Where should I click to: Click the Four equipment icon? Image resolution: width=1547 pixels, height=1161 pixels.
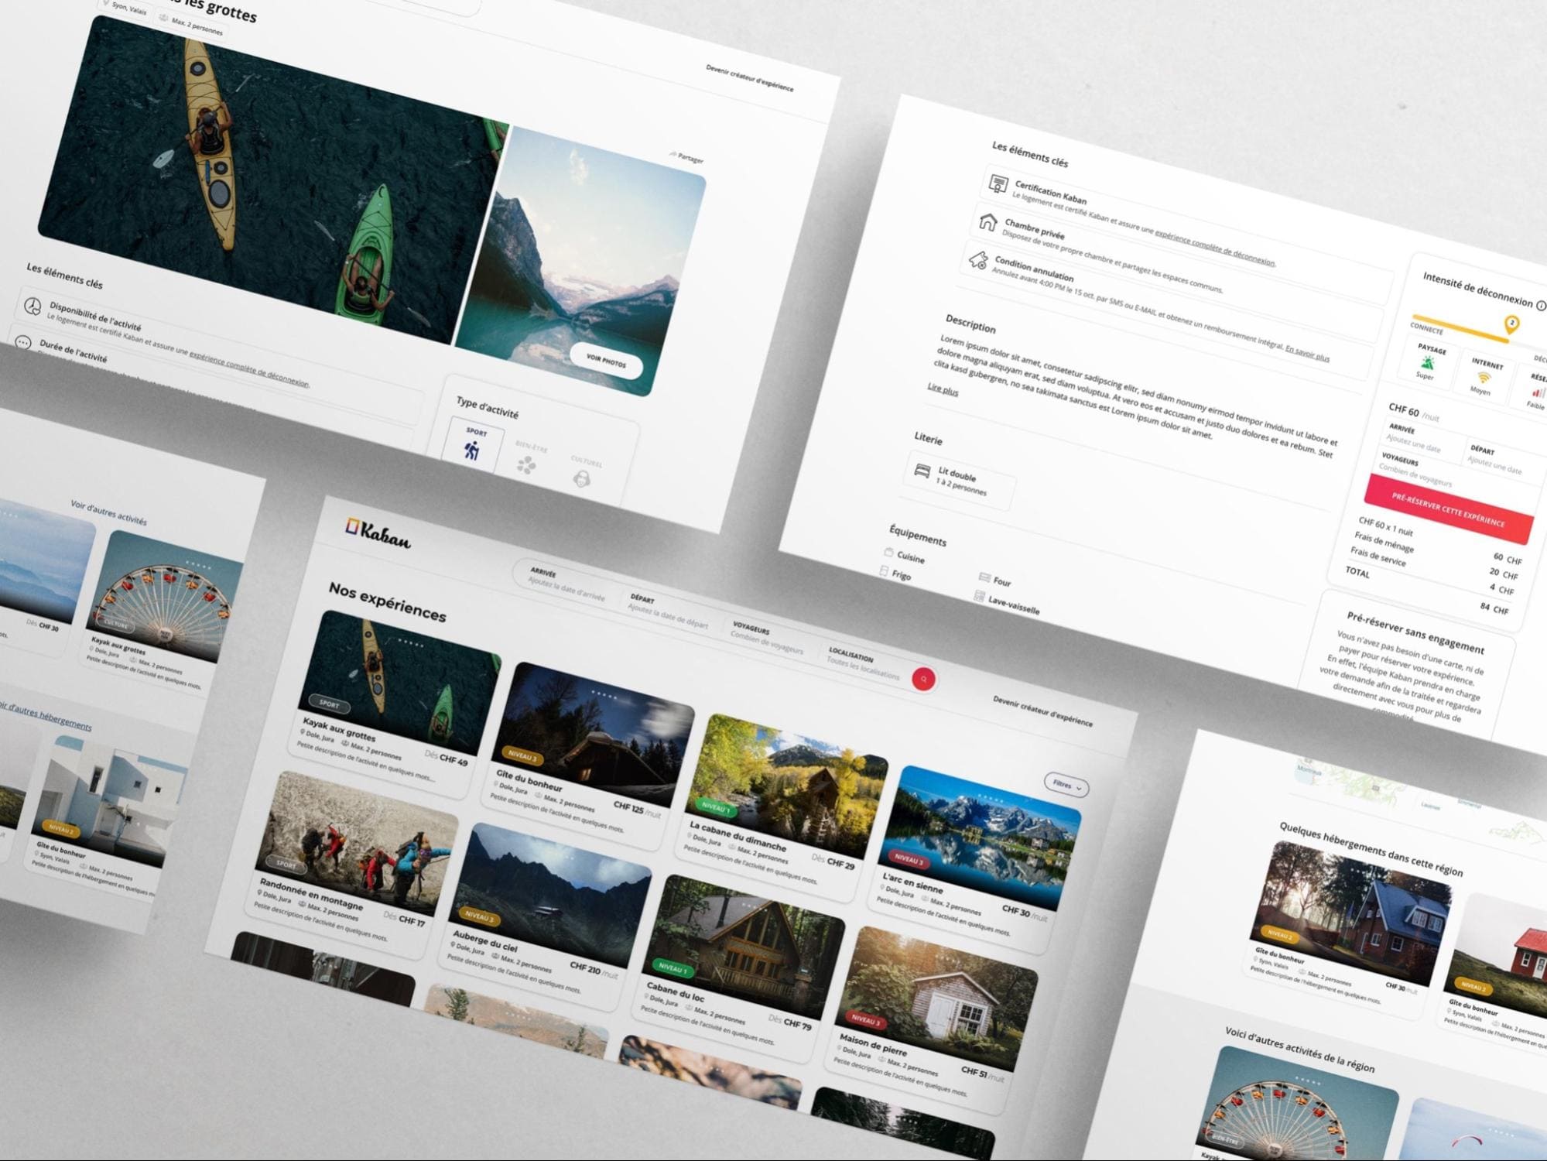(984, 577)
